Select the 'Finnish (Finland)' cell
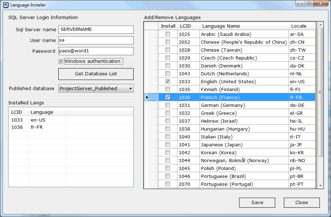The height and width of the screenshot is (217, 331). (244, 89)
